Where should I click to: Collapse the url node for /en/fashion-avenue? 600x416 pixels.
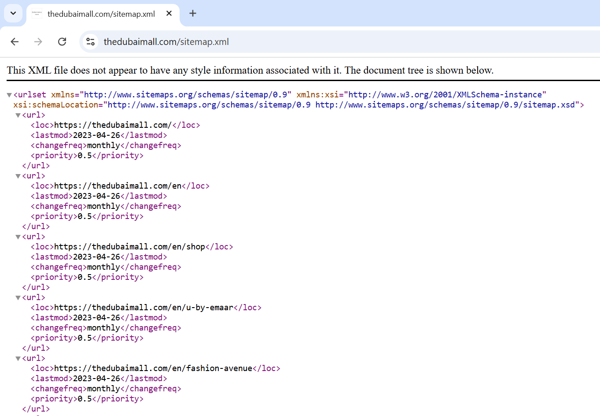point(18,358)
